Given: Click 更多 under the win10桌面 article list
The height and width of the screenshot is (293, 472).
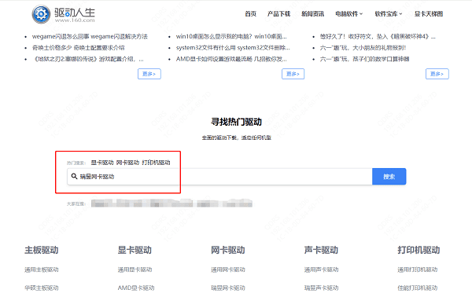Looking at the screenshot, I should (x=293, y=74).
